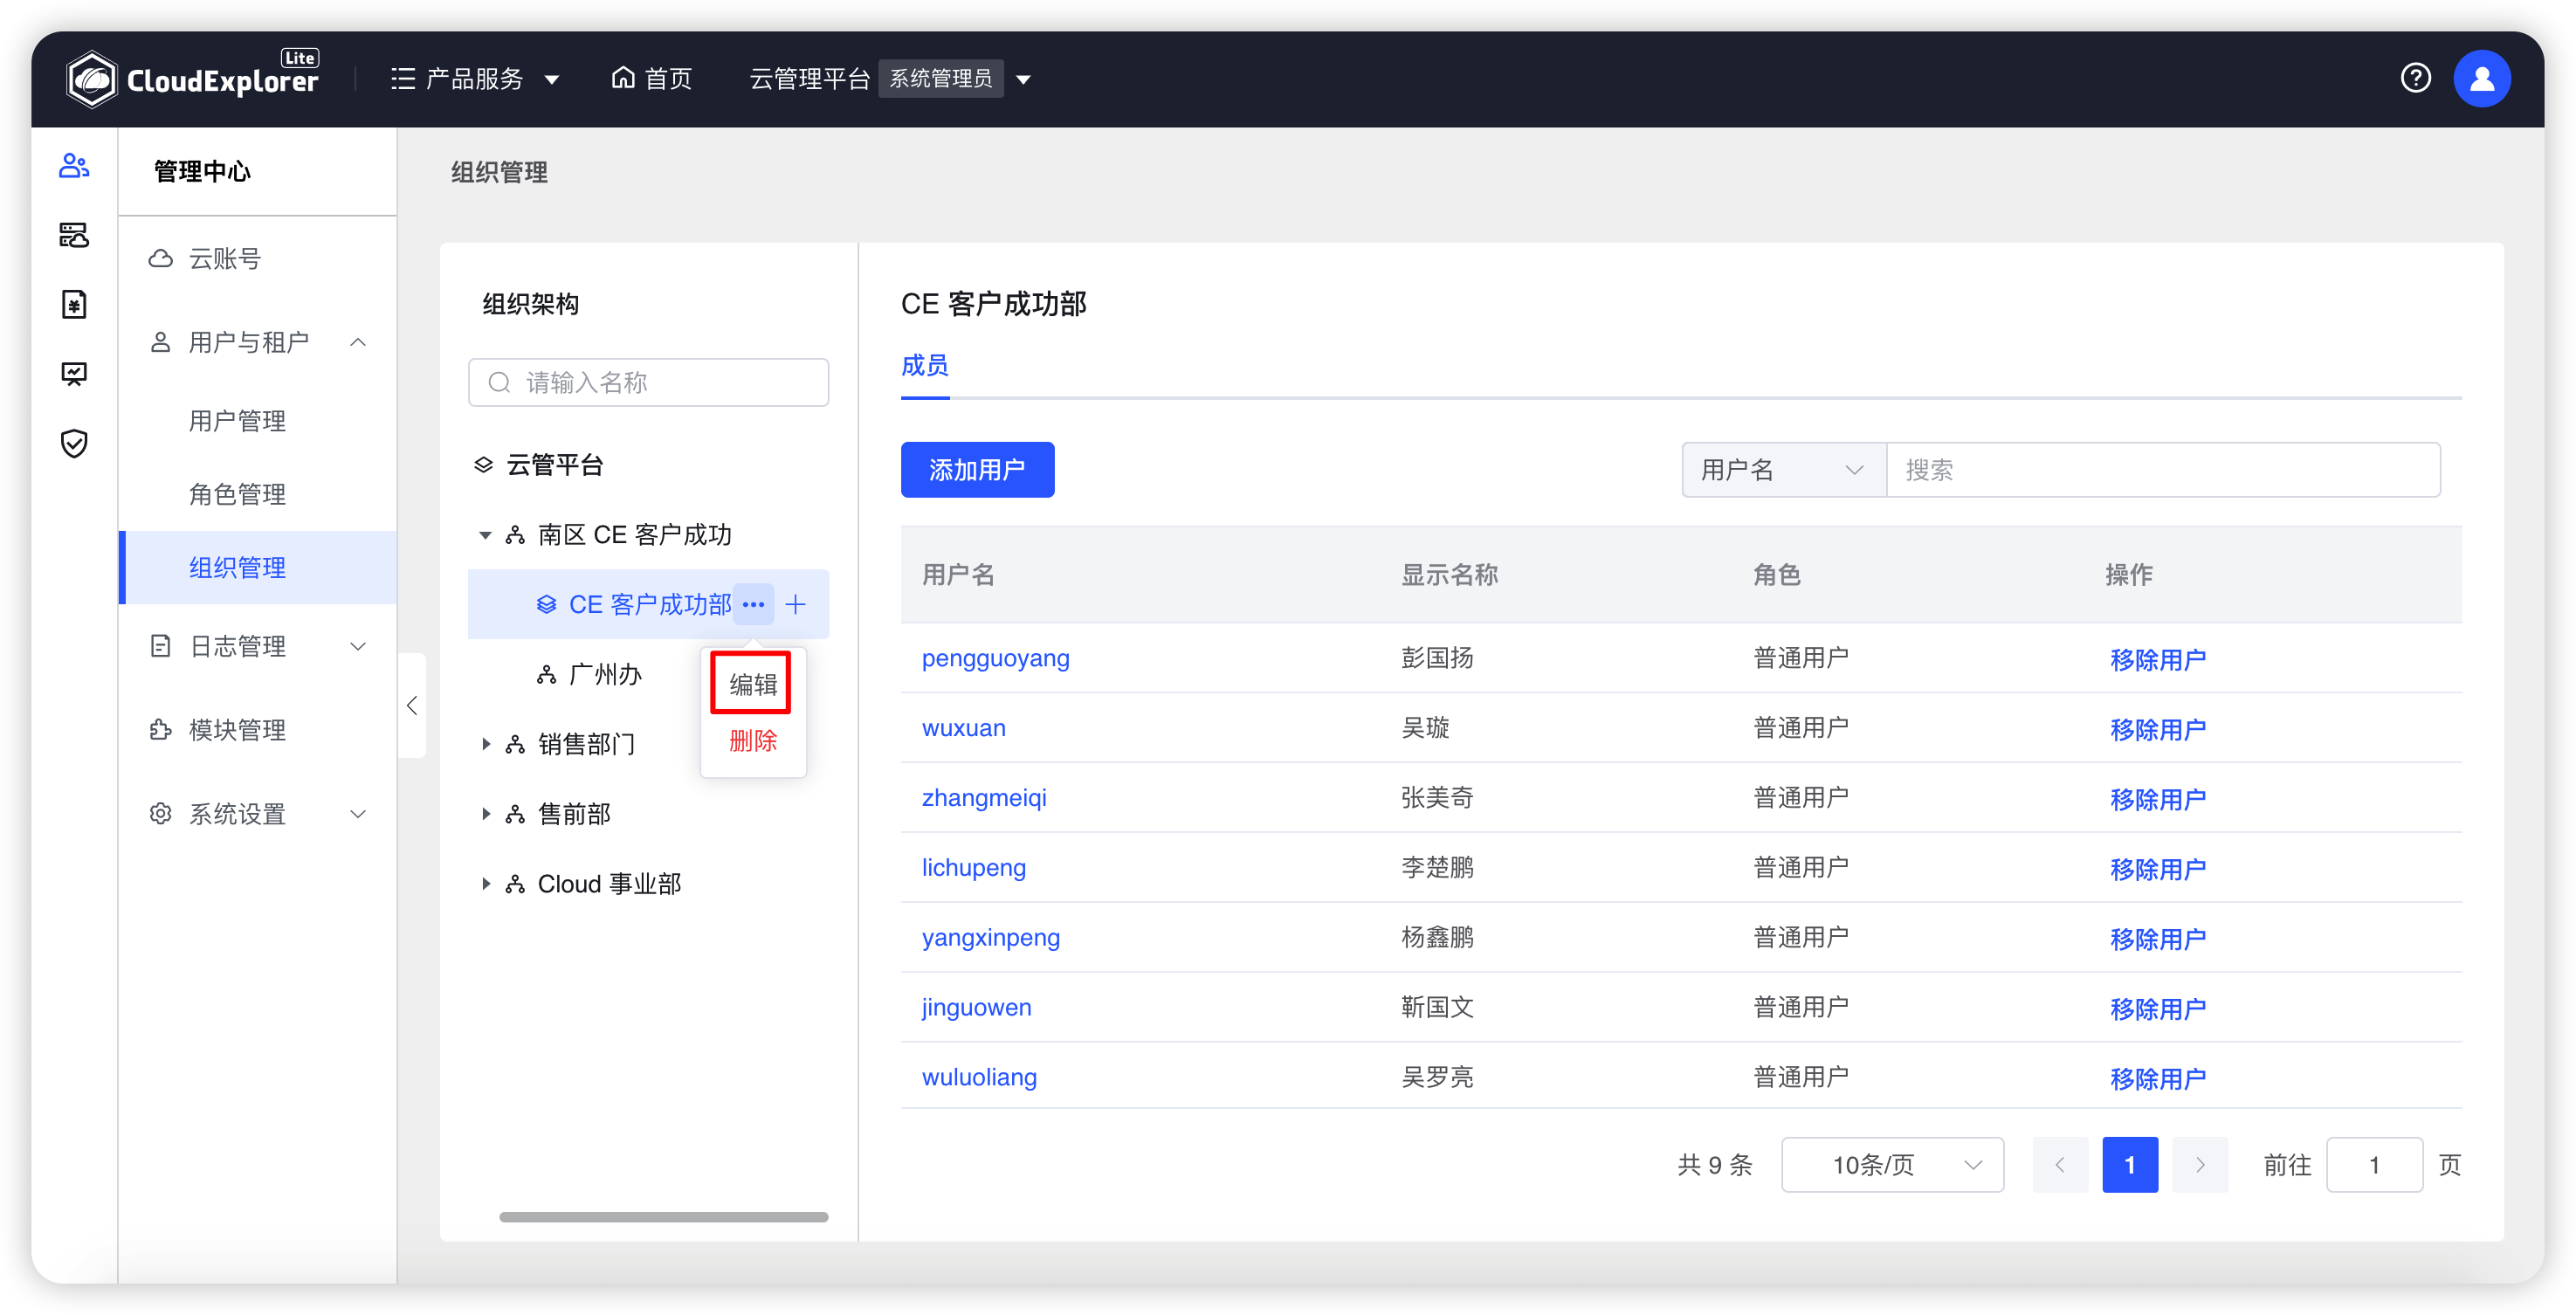Collapse the 用户与租户 menu group
The height and width of the screenshot is (1315, 2576).
click(x=358, y=342)
